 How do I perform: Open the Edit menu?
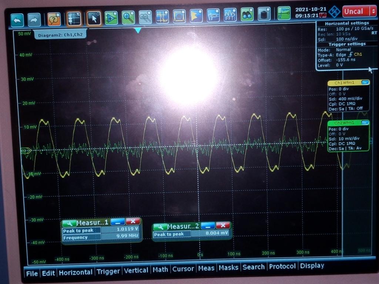(x=48, y=273)
